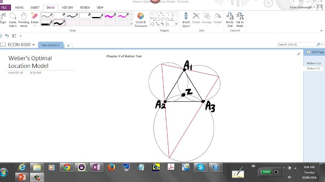The image size is (325, 182).
Task: Create a new section with plus tab
Action: coord(69,45)
